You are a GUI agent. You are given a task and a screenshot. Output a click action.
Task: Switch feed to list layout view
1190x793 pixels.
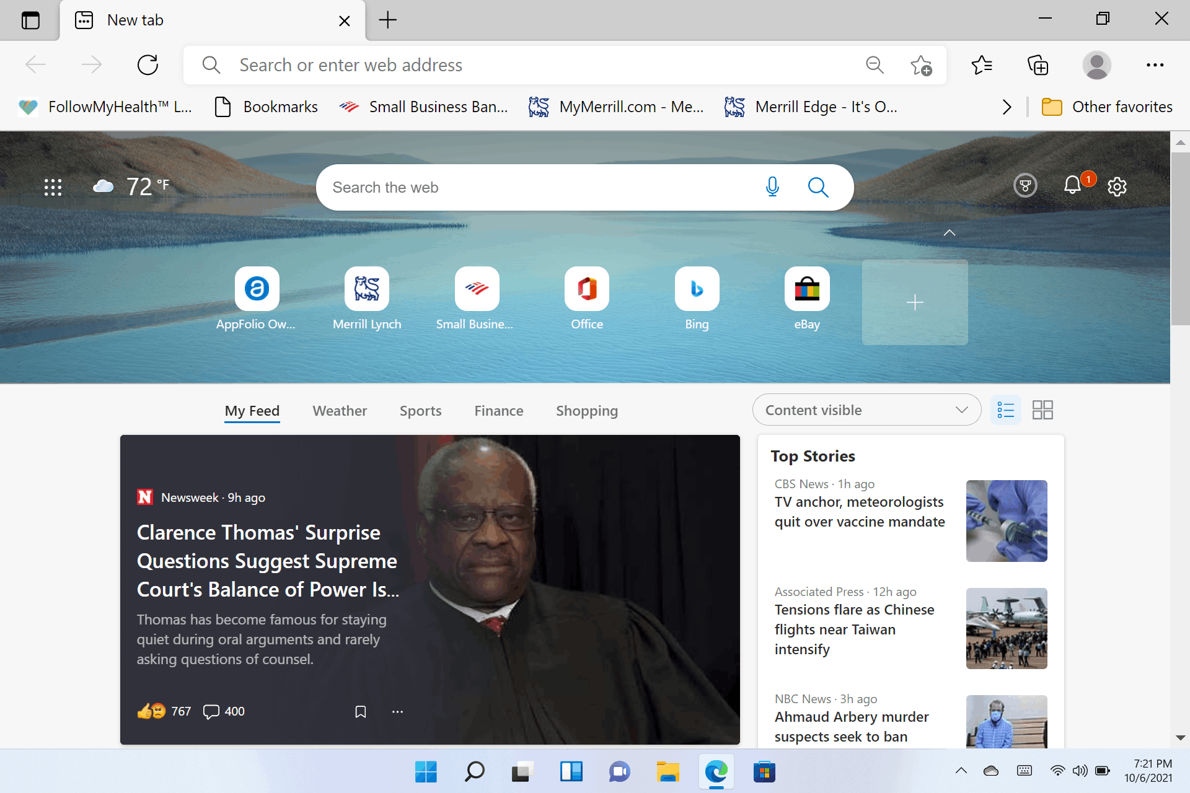pos(1005,410)
